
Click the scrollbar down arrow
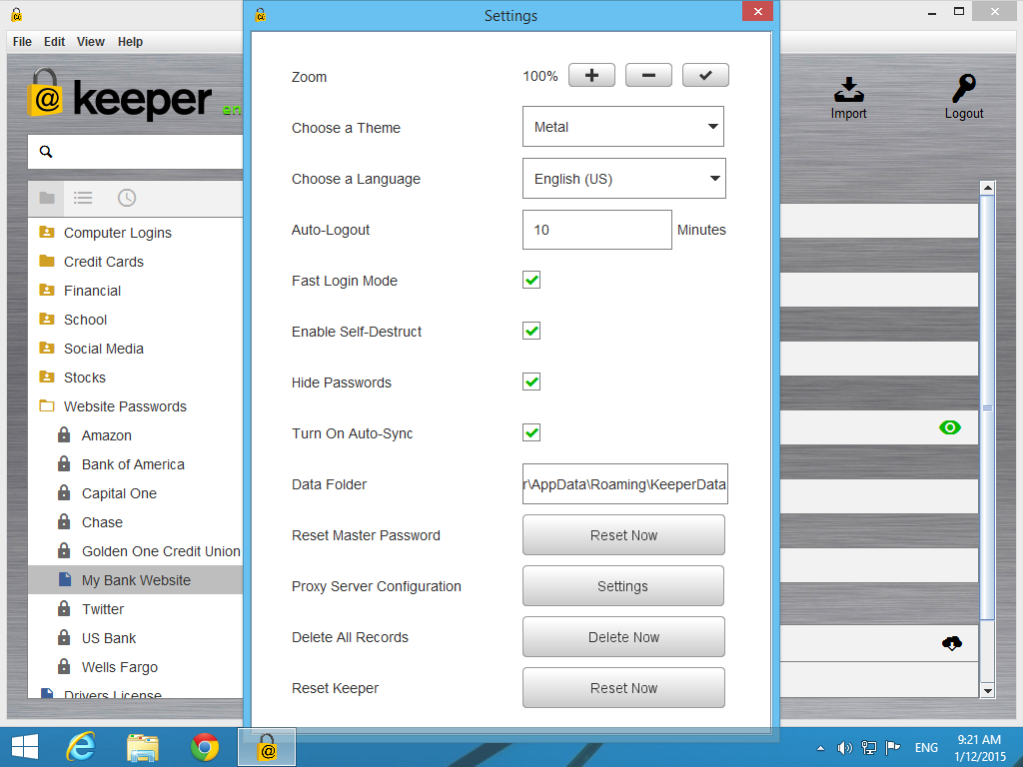[987, 691]
